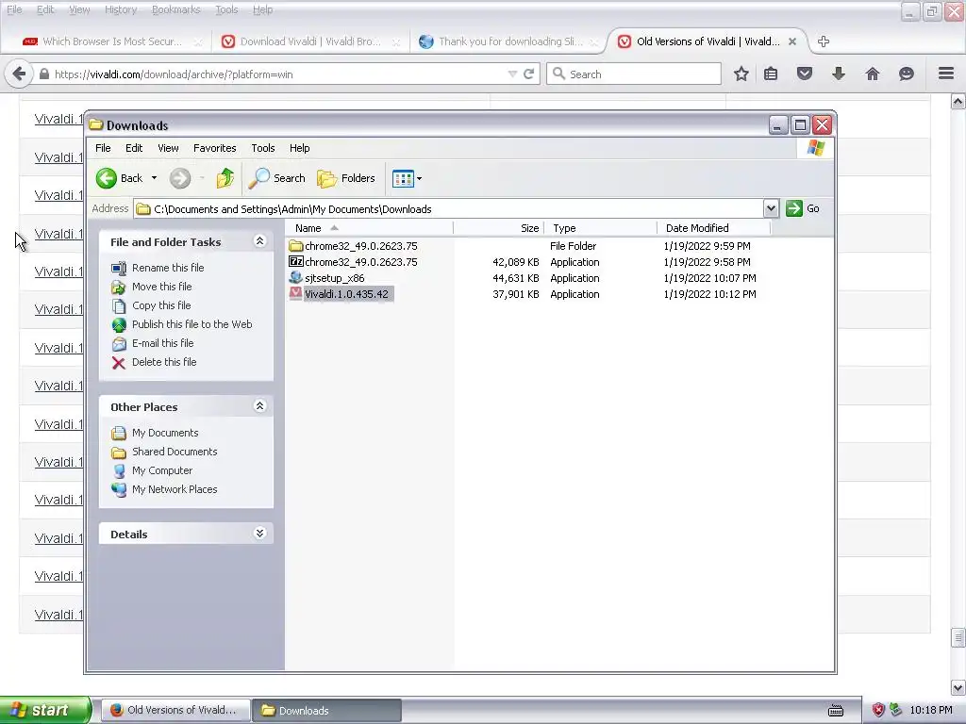Open Shared Documents in Other Places

[x=175, y=452]
